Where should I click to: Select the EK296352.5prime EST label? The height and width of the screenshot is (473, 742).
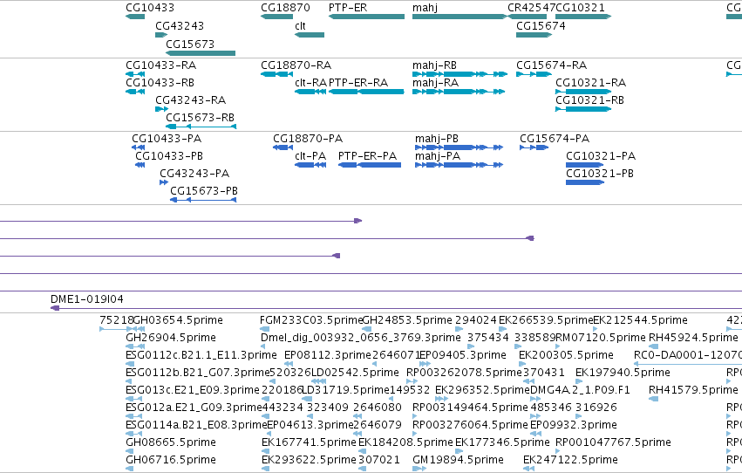(483, 390)
